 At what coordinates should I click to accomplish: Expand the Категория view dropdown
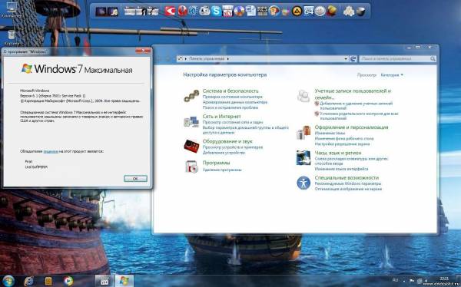pos(392,75)
